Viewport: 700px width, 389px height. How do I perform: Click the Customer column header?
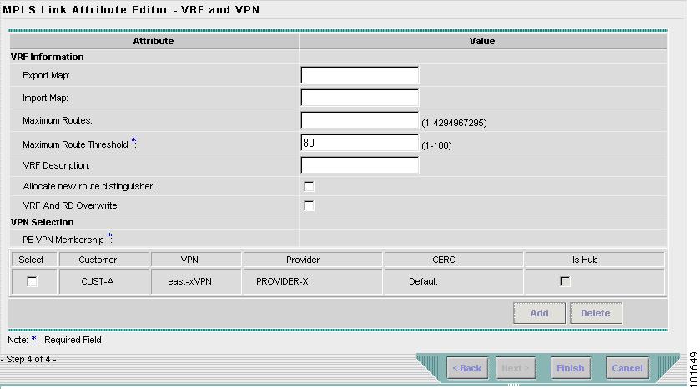[103, 260]
